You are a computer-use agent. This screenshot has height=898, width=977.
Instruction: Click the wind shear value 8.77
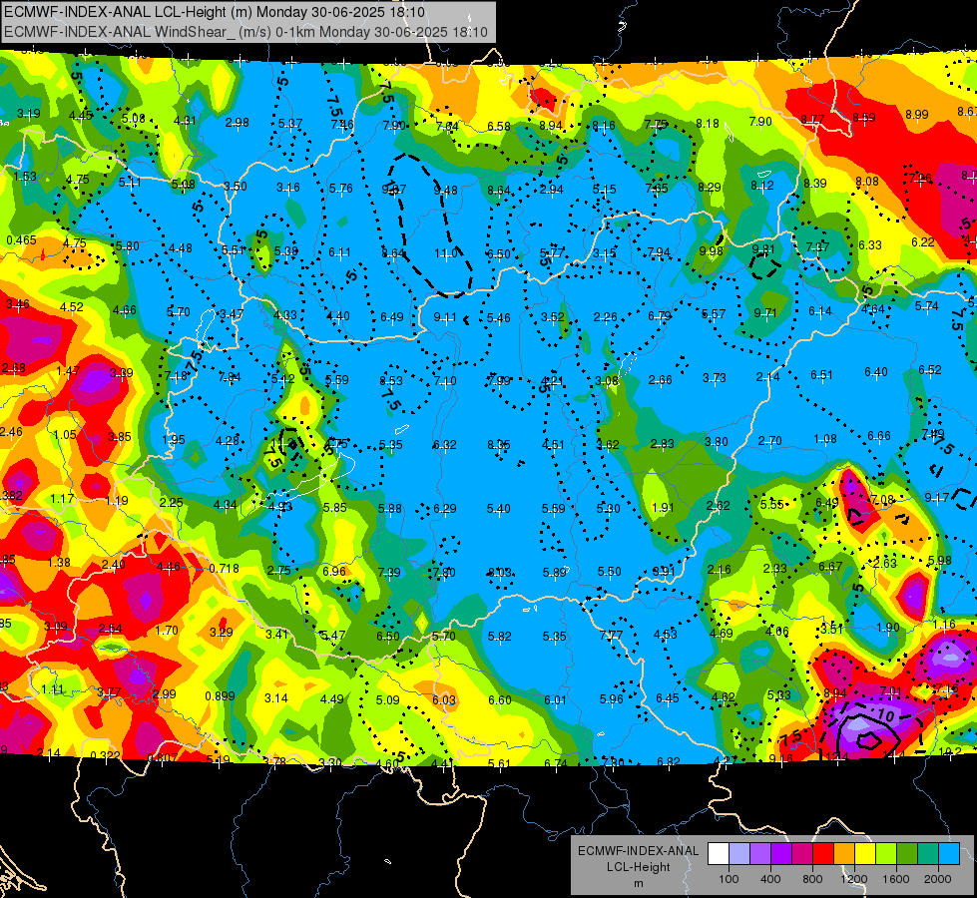pos(812,119)
